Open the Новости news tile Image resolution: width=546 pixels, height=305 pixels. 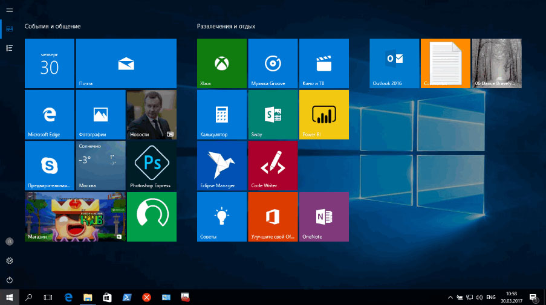click(x=152, y=114)
